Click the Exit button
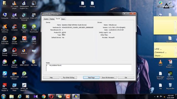The image size is (177, 99). tap(126, 78)
